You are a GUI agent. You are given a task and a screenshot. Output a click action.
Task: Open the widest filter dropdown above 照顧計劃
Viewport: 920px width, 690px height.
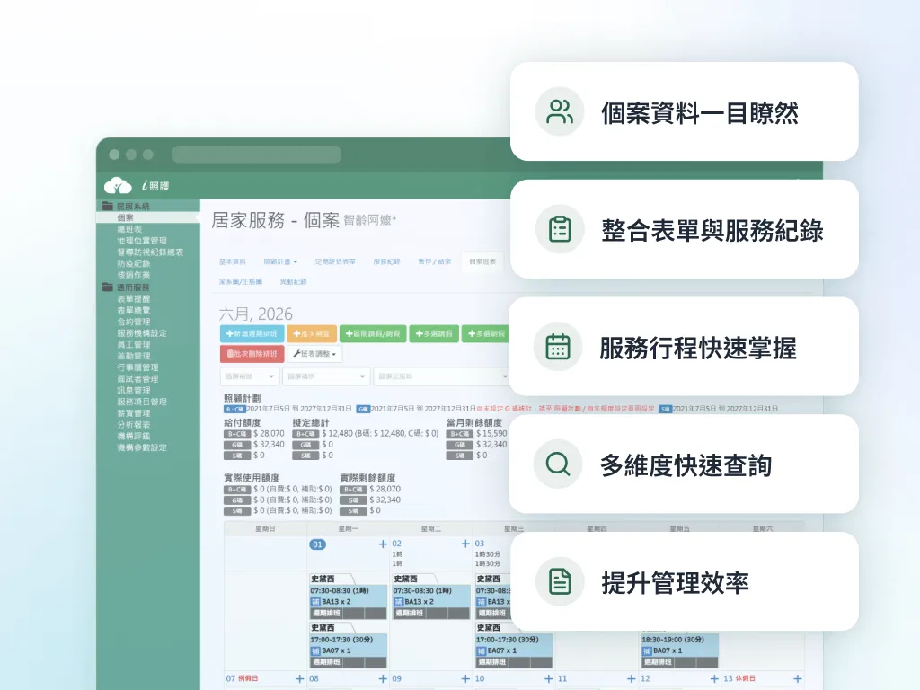click(441, 376)
